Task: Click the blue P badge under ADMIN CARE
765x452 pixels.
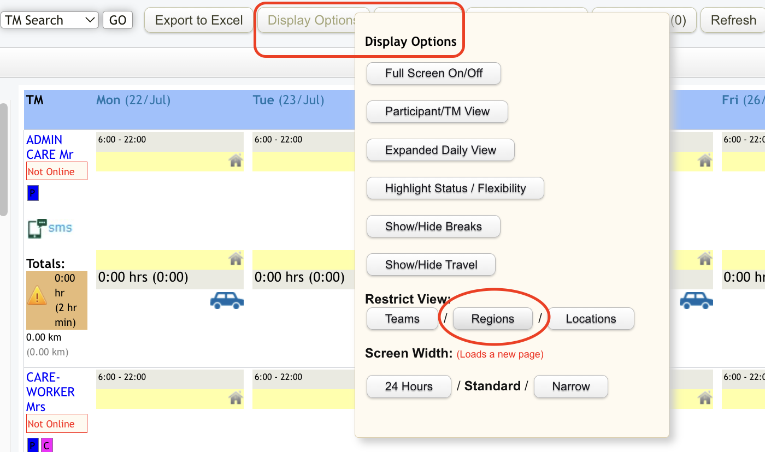Action: pos(33,193)
